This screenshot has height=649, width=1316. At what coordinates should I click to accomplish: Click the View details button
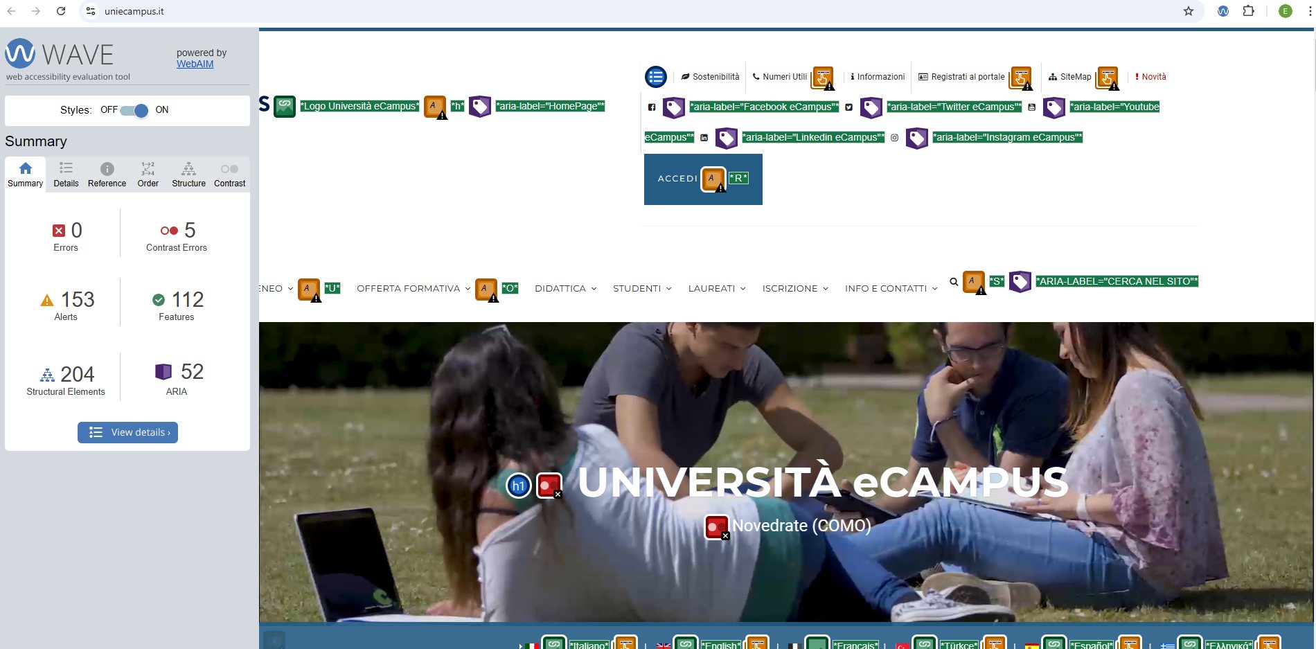(127, 432)
